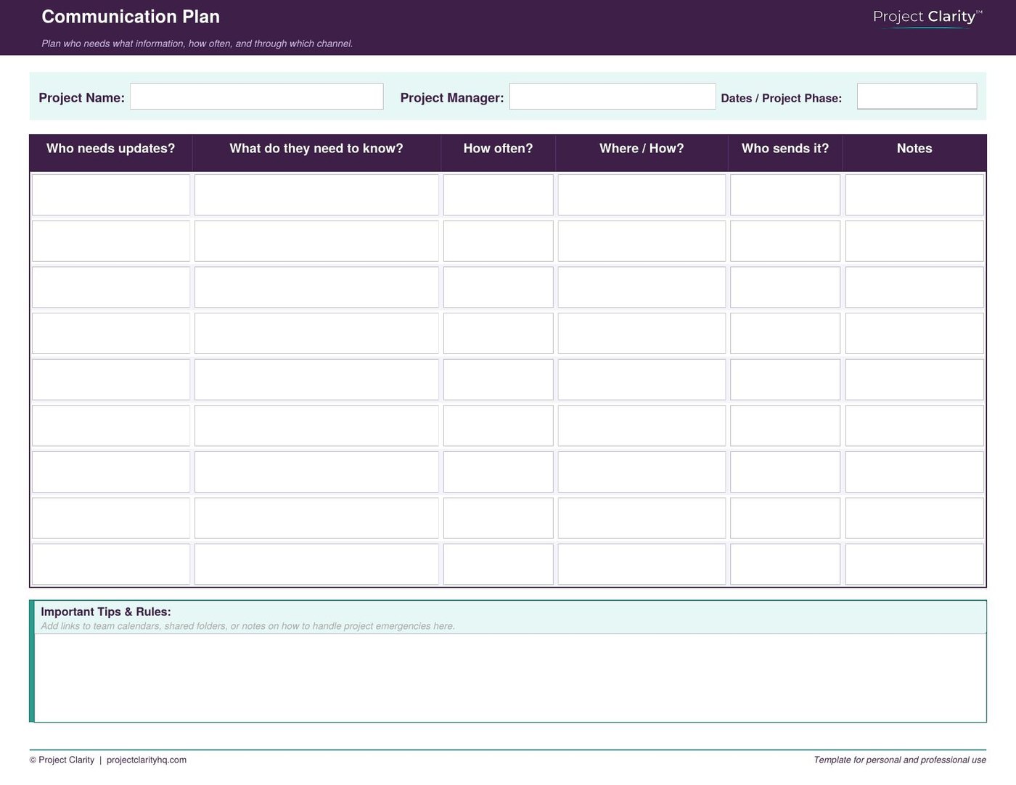Click the 'Dates / Project Phase:' label

(782, 99)
